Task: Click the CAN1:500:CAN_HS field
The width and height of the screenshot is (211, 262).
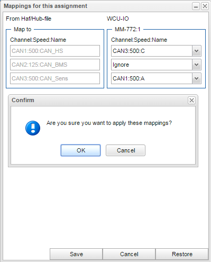Action: pos(55,51)
